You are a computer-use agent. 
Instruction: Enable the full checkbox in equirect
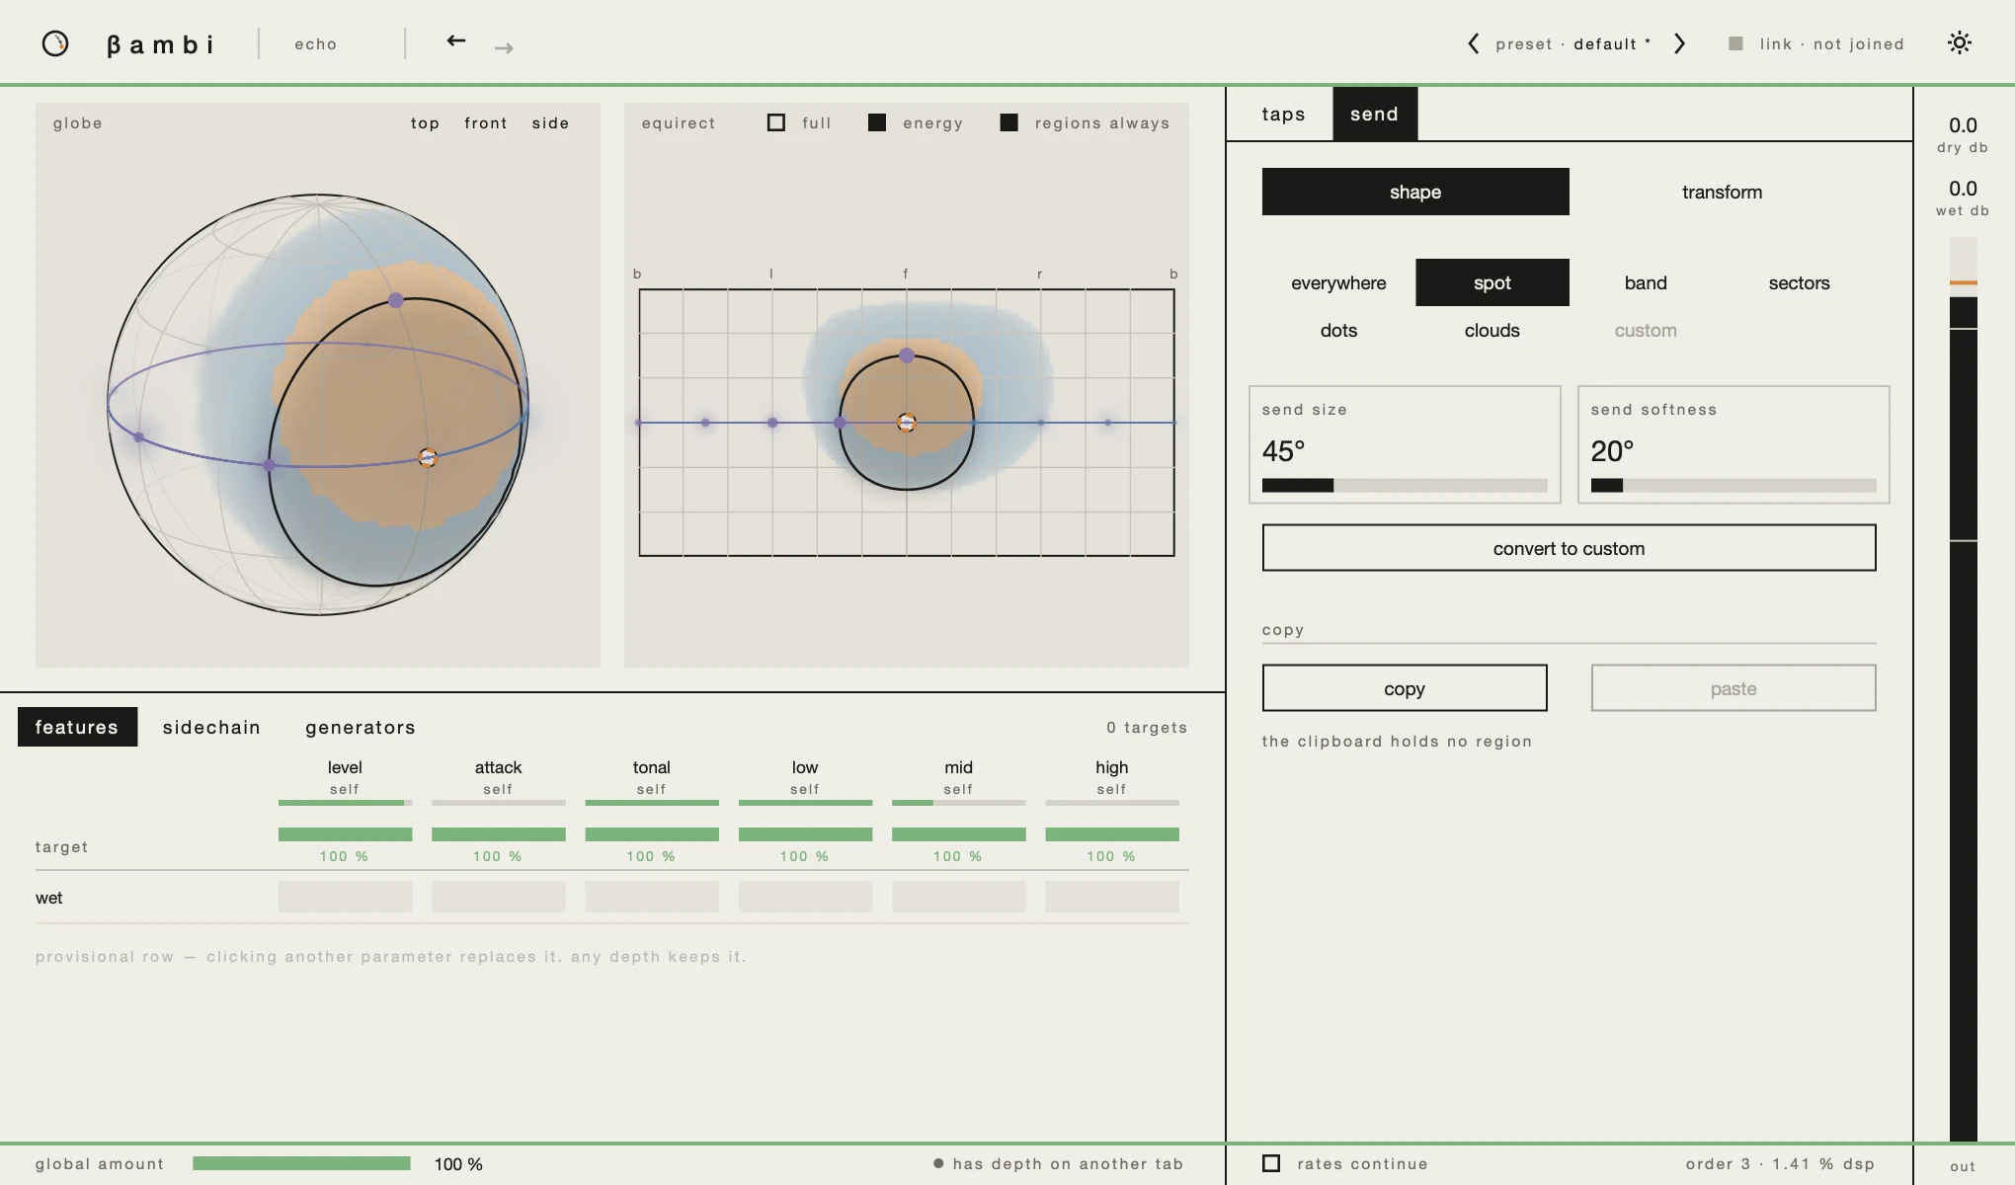[x=776, y=122]
